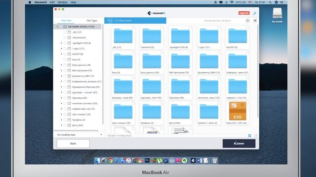
Task: Launch Google Chrome from the Dock
Action: tap(110, 161)
